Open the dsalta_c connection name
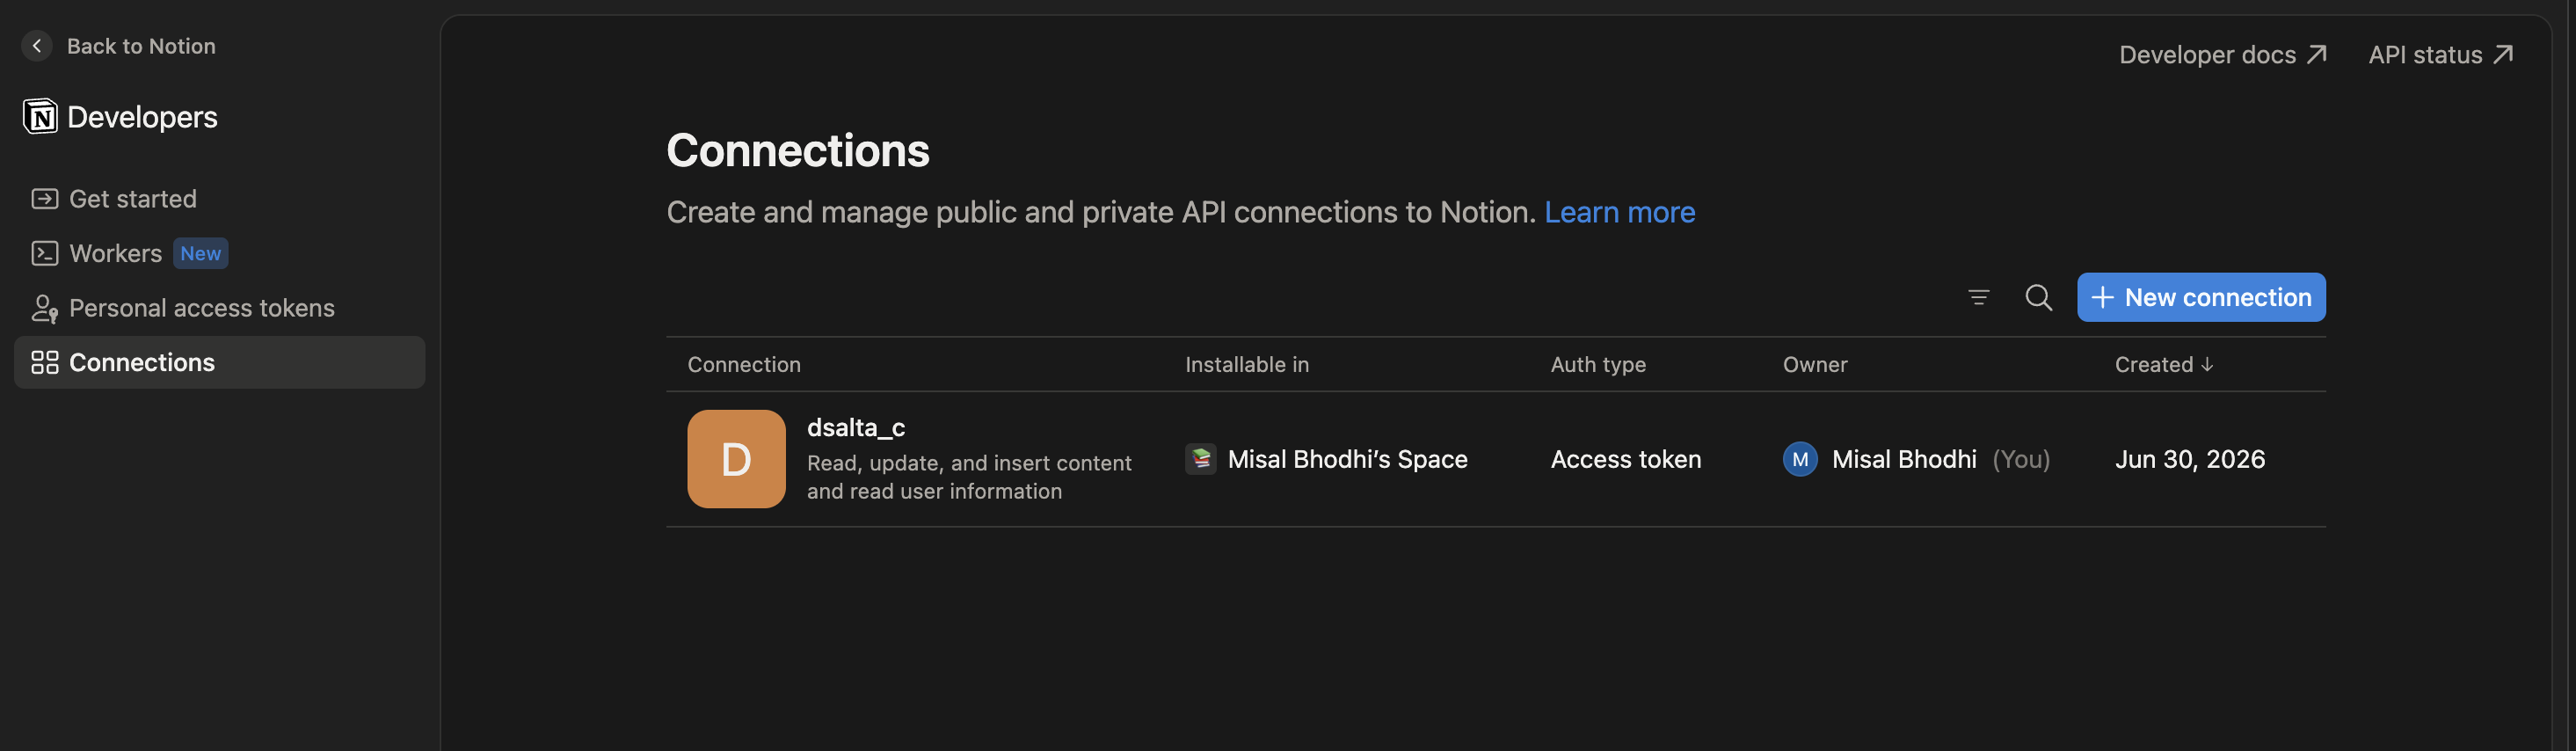The image size is (2576, 751). pos(855,428)
